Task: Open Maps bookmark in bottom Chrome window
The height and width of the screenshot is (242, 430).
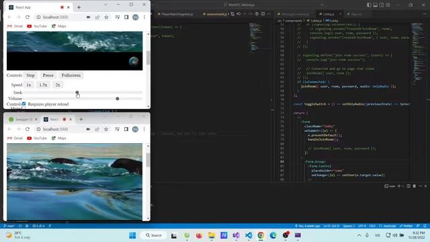Action: pyautogui.click(x=59, y=138)
